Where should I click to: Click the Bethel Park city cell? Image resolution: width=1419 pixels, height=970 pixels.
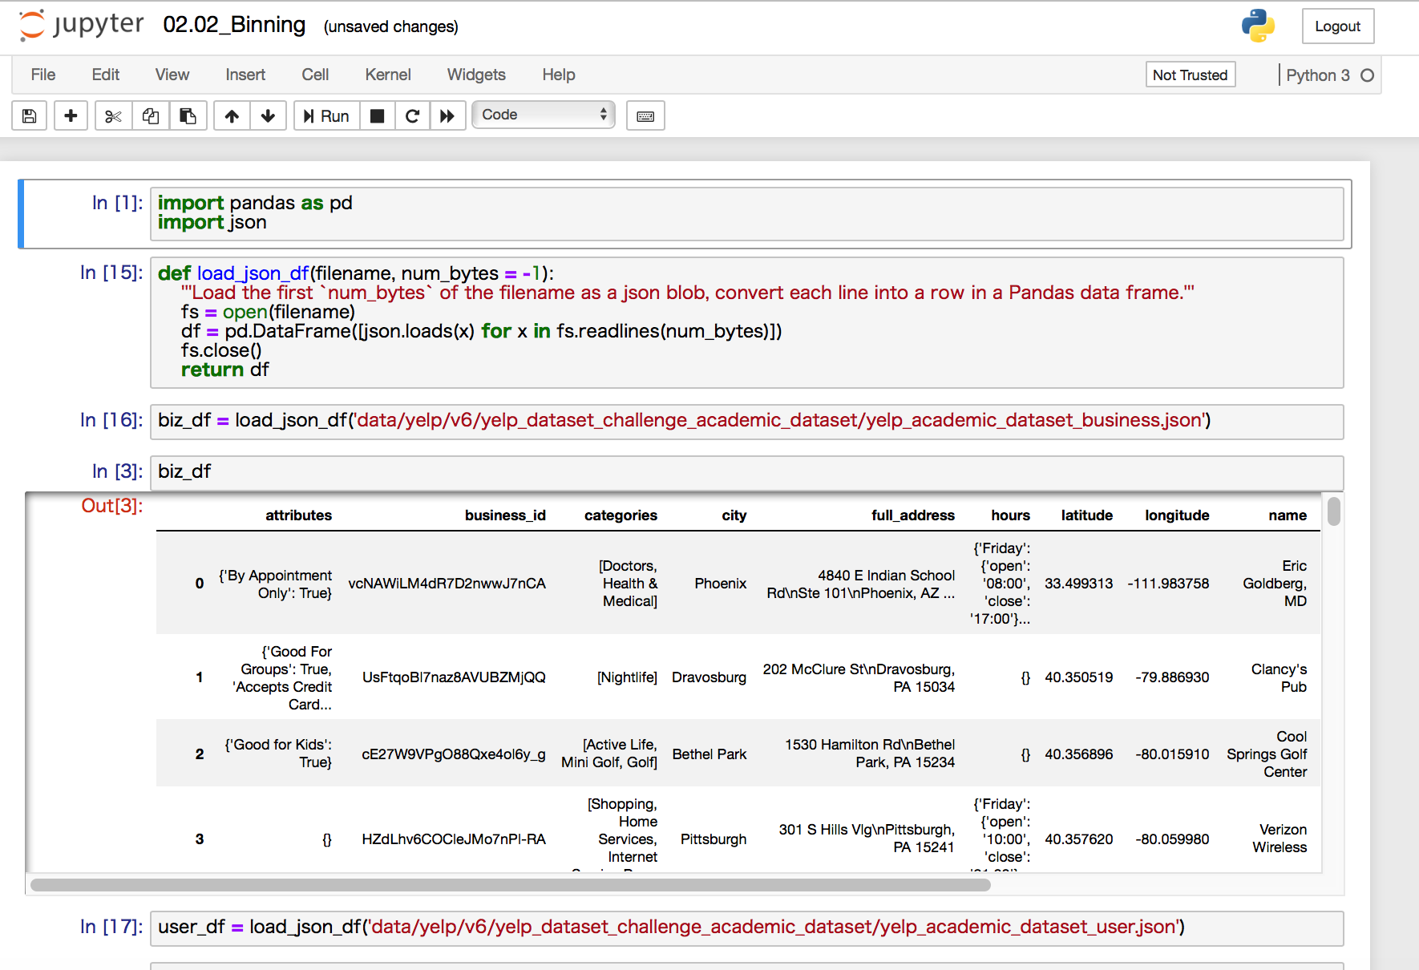click(x=709, y=754)
